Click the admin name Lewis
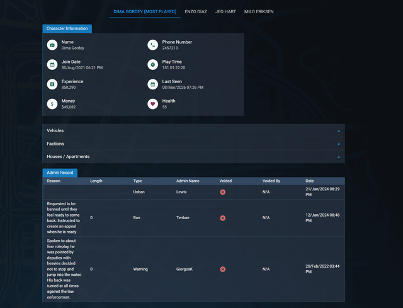 tap(181, 192)
